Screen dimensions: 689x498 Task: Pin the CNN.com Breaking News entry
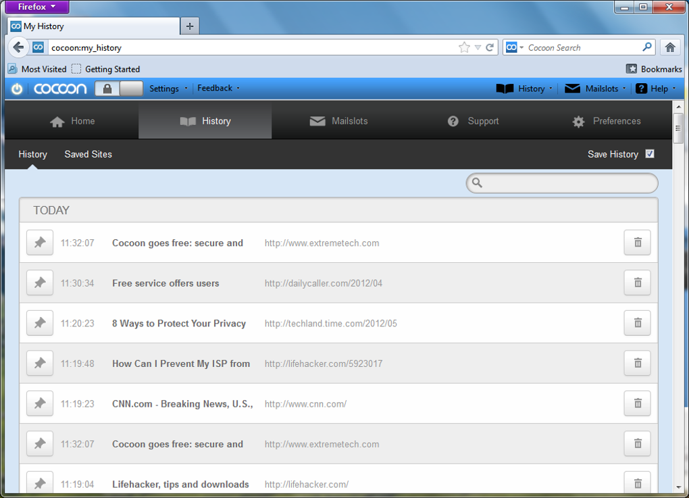click(40, 403)
